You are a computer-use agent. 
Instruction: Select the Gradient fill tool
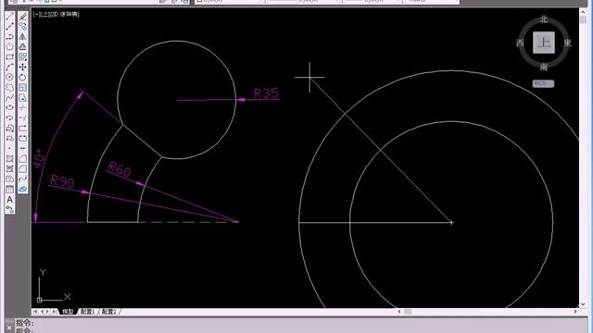(10, 168)
